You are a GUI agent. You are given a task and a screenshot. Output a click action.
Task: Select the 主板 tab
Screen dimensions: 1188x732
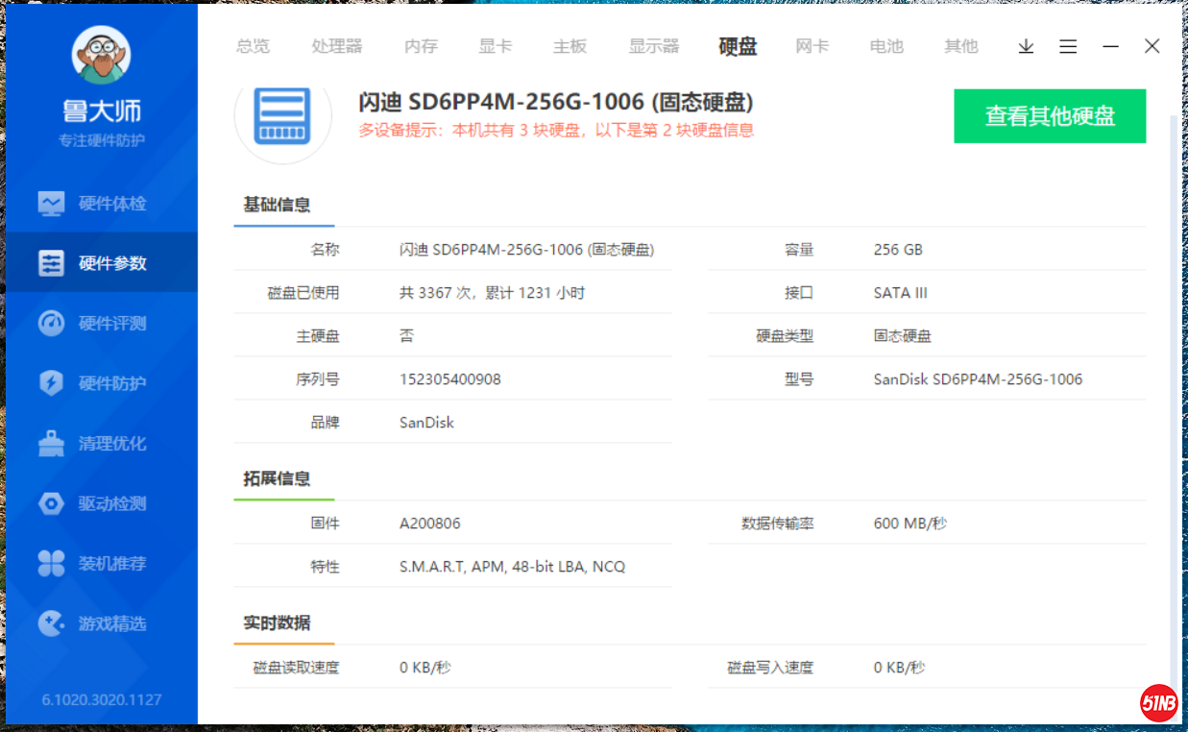click(570, 46)
